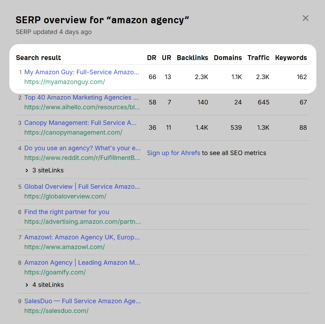
Task: Click the reddit.com FulfillmentB URL
Action: (x=82, y=158)
